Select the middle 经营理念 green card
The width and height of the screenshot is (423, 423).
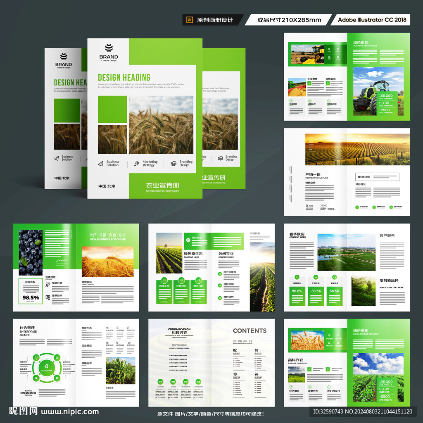tap(181, 292)
